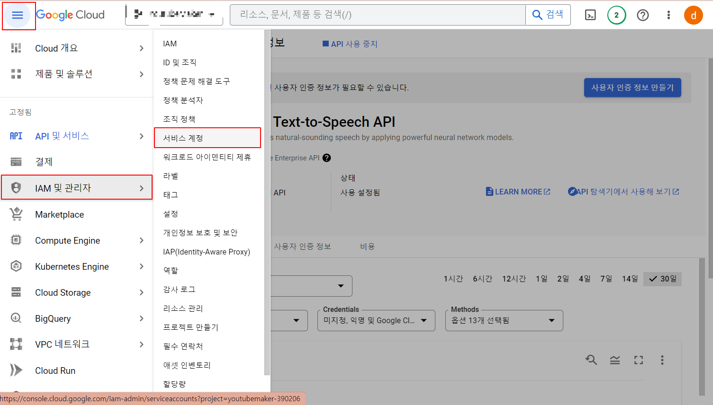Click the VPC 네트워크 icon
The width and height of the screenshot is (713, 405).
[x=16, y=344]
